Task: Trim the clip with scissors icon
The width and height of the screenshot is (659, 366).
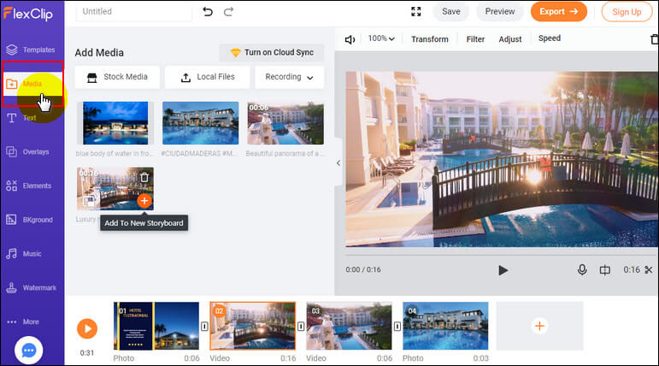Action: click(x=649, y=269)
